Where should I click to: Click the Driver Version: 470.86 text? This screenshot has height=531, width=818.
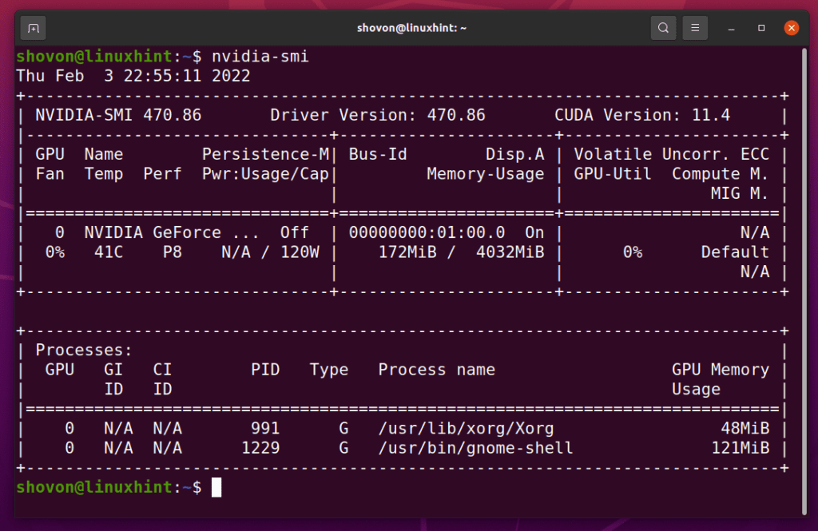pos(376,114)
